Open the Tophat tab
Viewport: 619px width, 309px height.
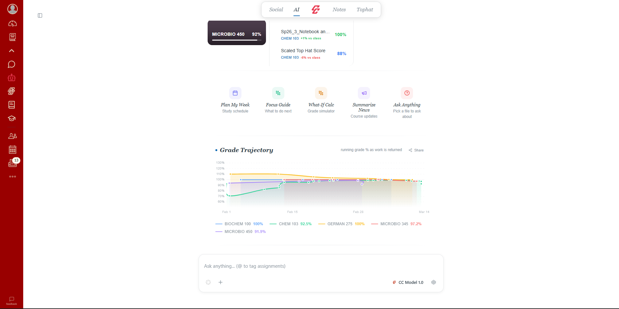pyautogui.click(x=364, y=9)
